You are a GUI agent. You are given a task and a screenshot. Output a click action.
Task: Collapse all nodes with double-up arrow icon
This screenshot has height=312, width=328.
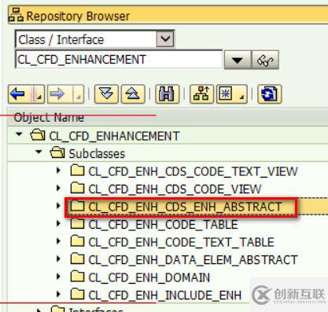coord(133,94)
